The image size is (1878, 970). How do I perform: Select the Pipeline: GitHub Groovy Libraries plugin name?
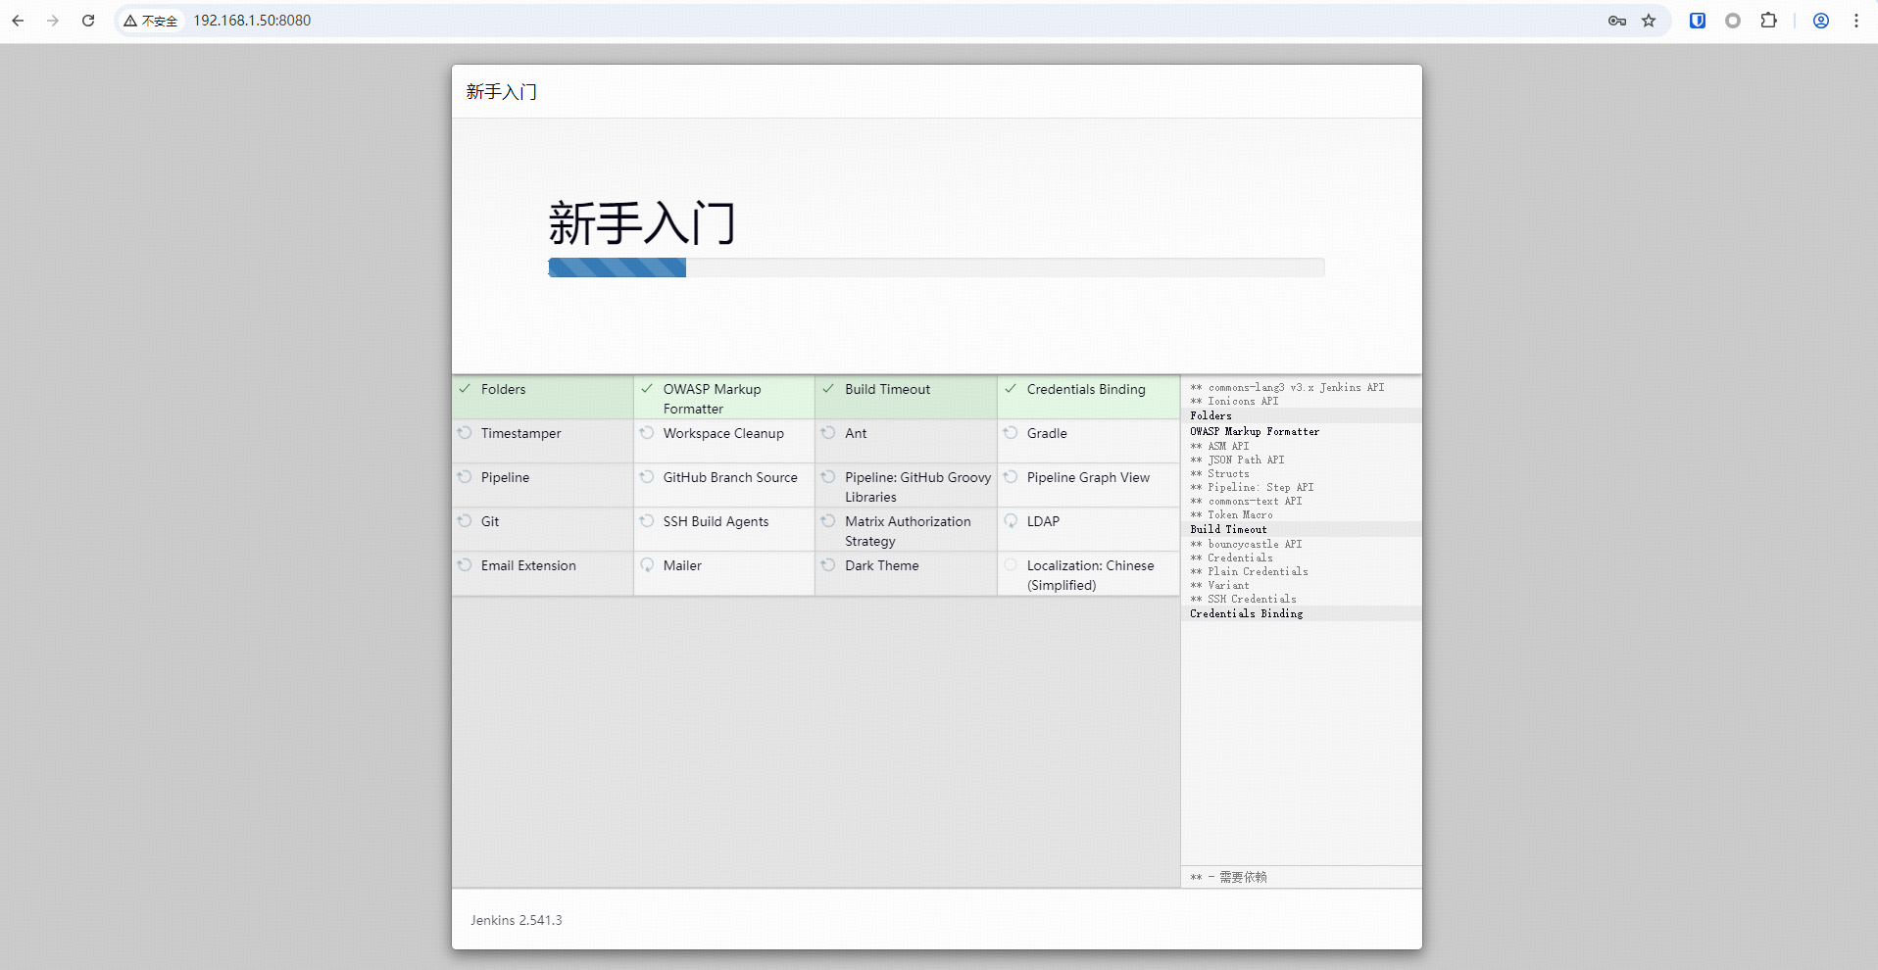pos(918,487)
